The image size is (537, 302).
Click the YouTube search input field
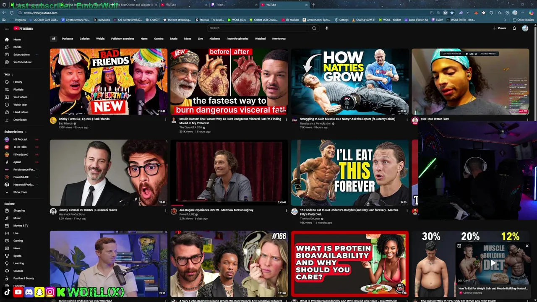coord(258,28)
